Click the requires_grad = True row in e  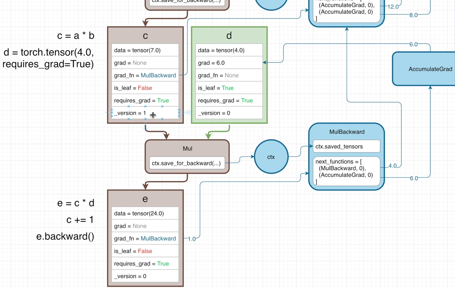tap(145, 264)
